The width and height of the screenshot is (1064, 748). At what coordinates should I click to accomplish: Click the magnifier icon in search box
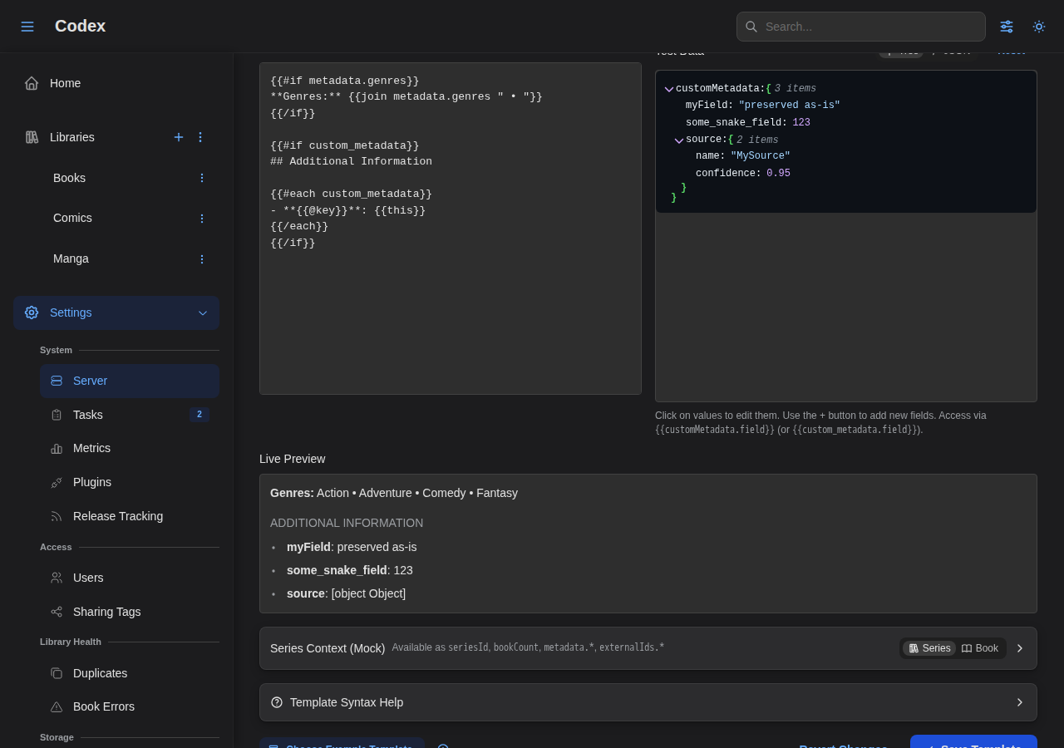pos(751,27)
